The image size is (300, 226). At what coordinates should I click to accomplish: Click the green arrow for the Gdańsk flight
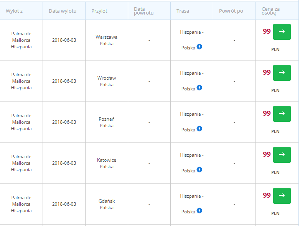pos(282,196)
